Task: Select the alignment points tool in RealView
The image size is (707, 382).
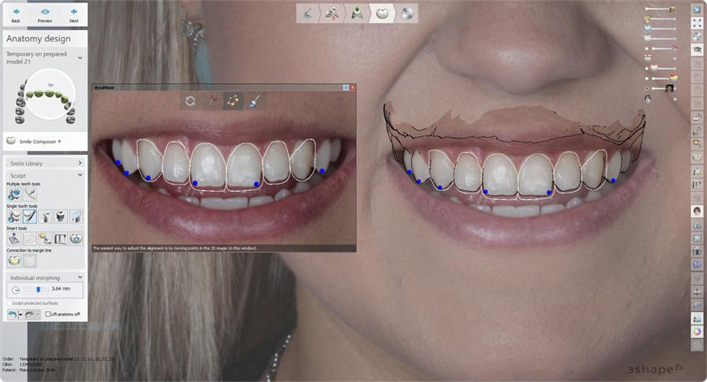Action: pos(233,101)
